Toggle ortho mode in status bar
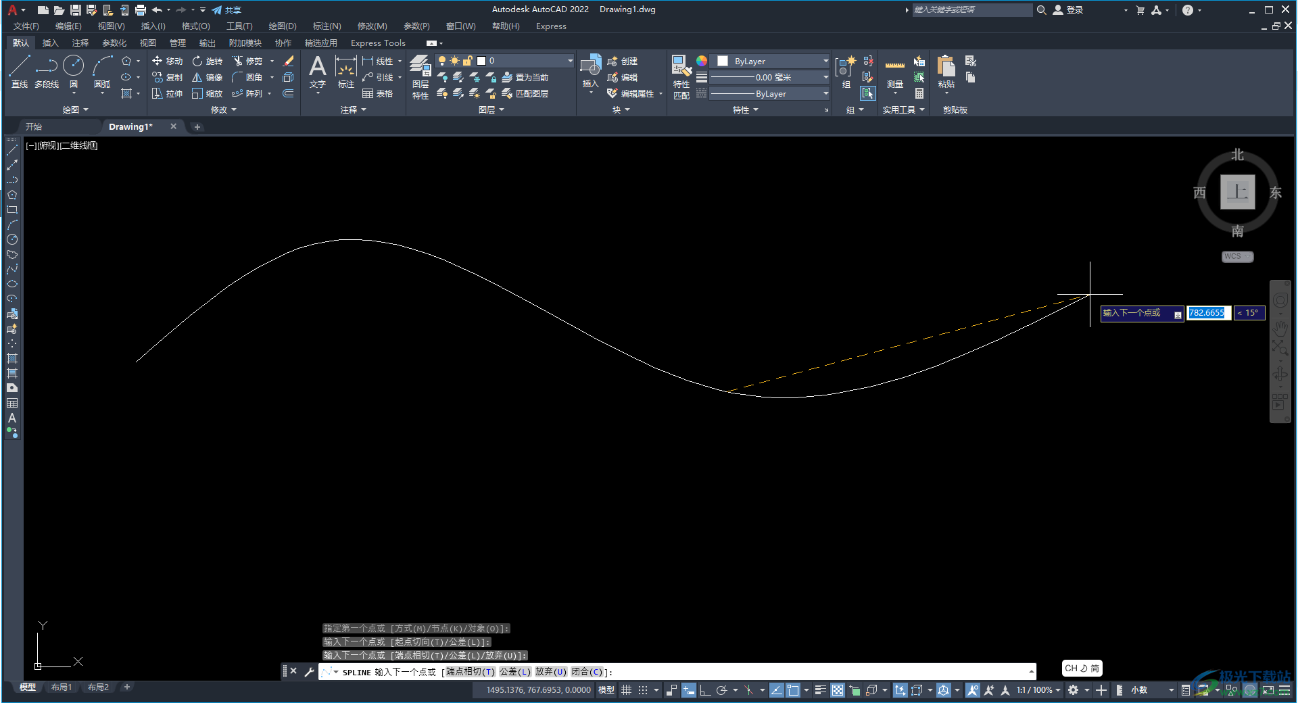 tap(704, 690)
